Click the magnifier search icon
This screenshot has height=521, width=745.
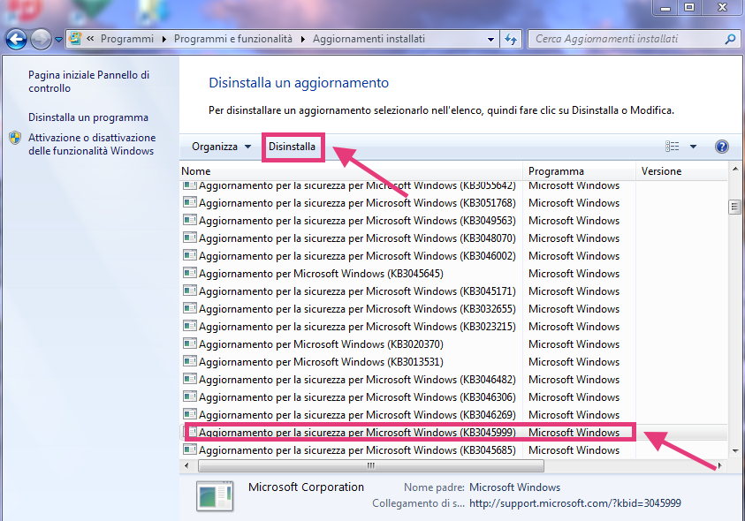click(730, 39)
